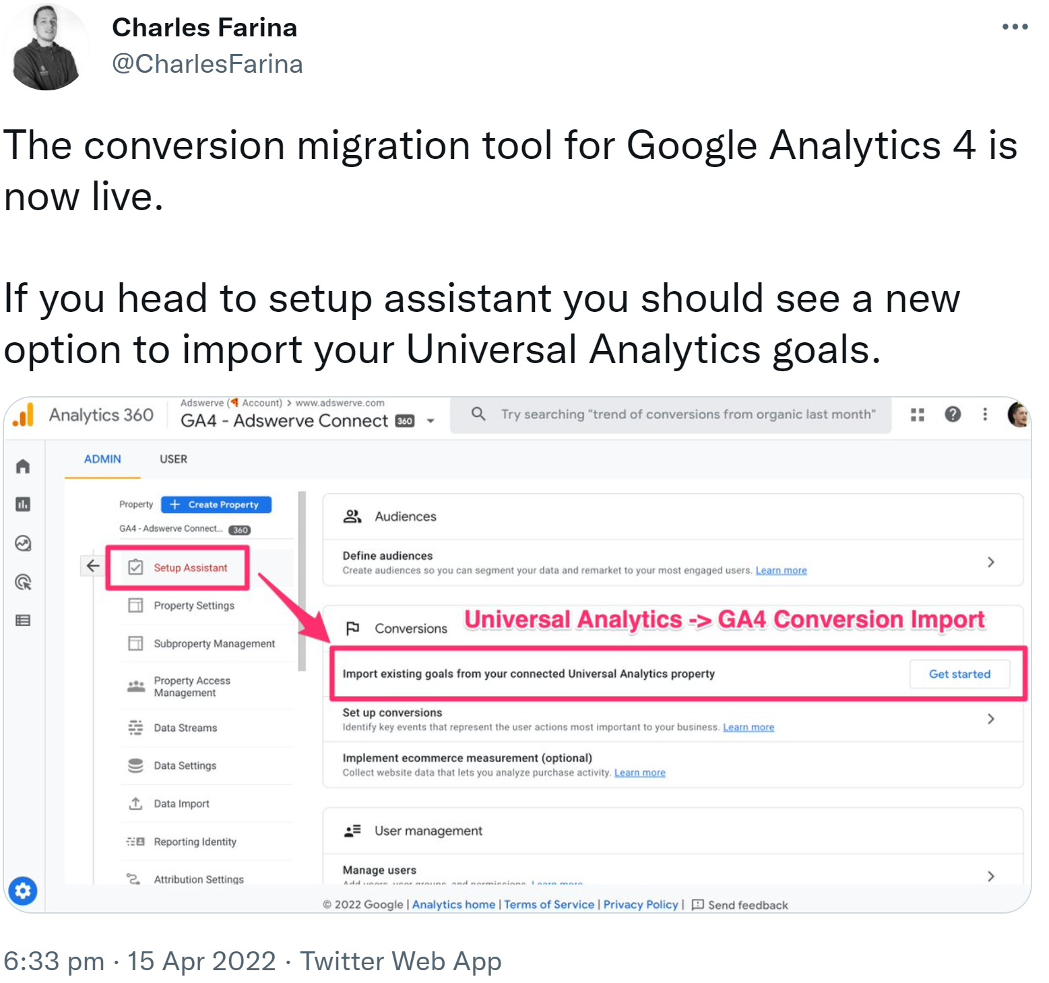Screen dimensions: 1049x983
Task: Expand the Set up conversions chevron
Action: [991, 718]
